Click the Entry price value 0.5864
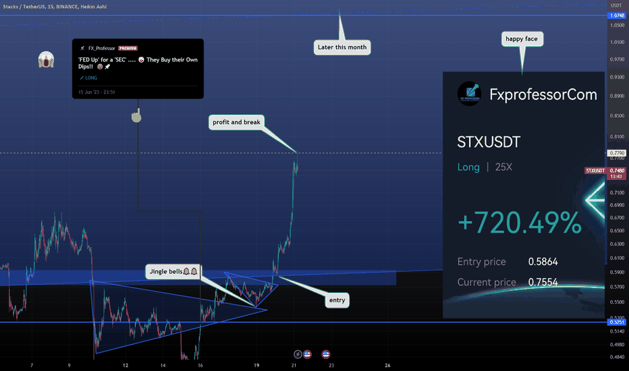629x371 pixels. click(x=543, y=262)
